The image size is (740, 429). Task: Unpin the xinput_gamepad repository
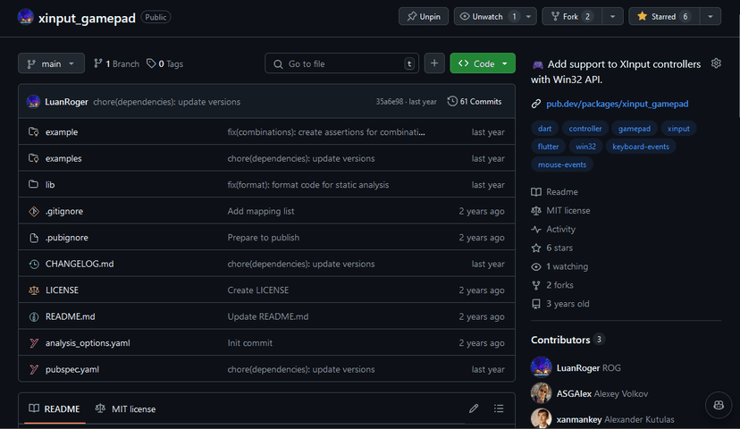[x=424, y=16]
